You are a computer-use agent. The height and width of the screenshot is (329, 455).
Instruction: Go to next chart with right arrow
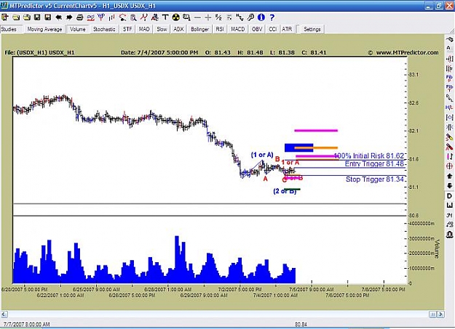pos(69,17)
